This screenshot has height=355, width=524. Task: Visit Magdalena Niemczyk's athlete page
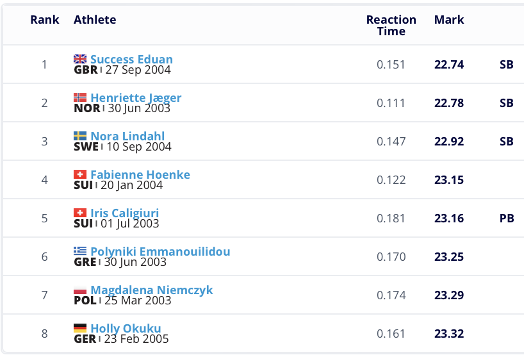152,290
